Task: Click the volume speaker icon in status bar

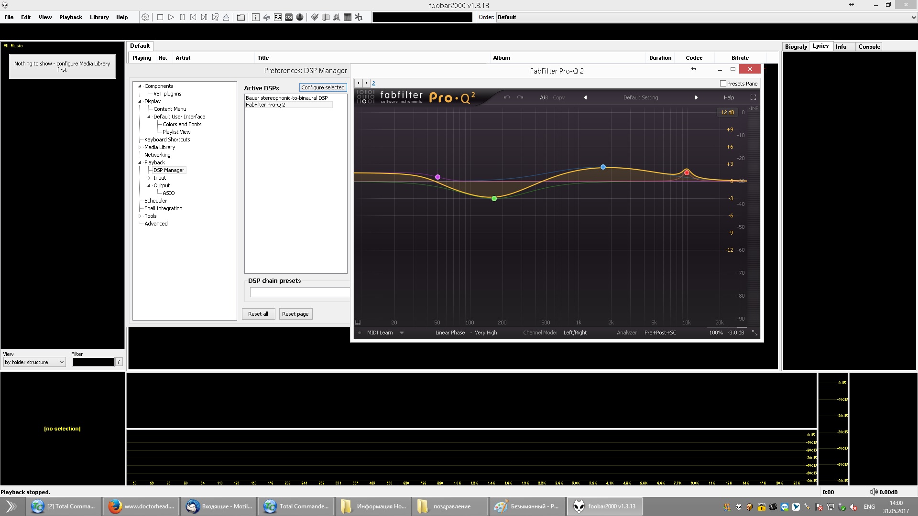Action: pos(874,492)
